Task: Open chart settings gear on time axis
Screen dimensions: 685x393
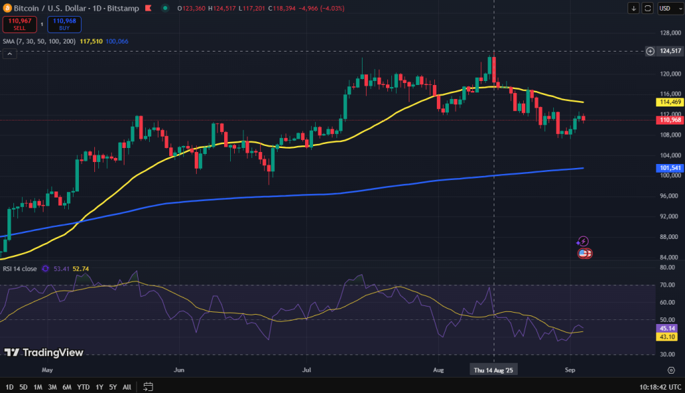Action: pyautogui.click(x=671, y=370)
